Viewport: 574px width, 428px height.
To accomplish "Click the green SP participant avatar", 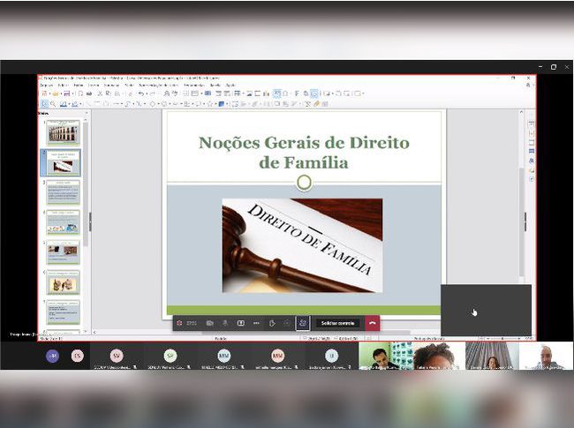I will (x=170, y=356).
